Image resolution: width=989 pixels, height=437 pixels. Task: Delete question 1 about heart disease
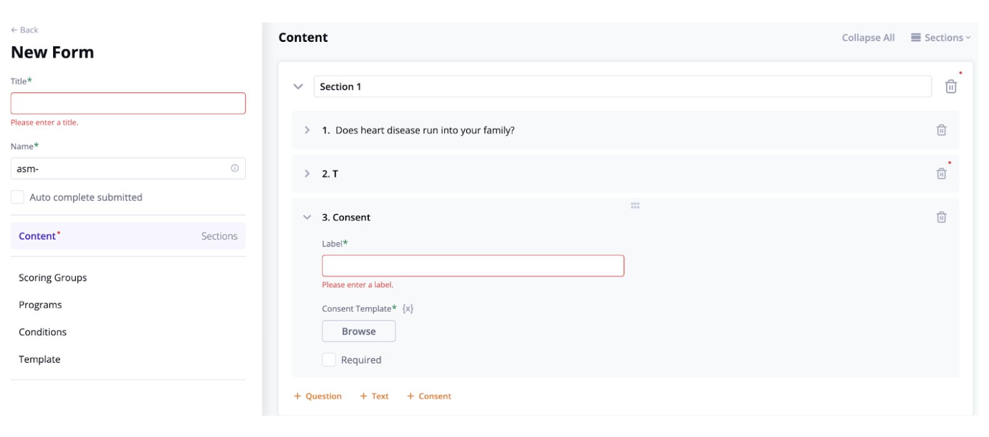(941, 130)
